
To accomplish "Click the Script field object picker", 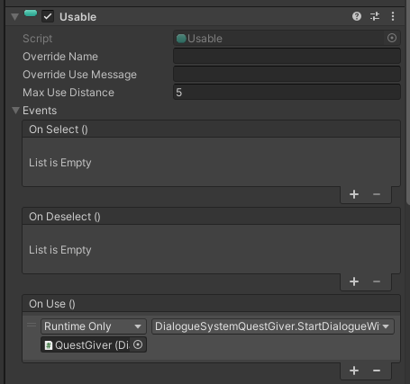I will (392, 38).
